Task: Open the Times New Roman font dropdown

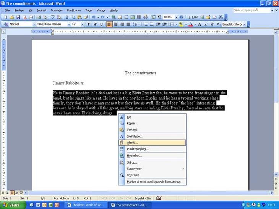Action: click(x=69, y=24)
